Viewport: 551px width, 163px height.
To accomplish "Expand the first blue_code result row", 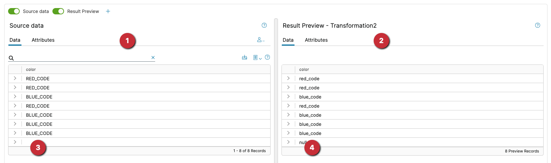I will point(288,97).
